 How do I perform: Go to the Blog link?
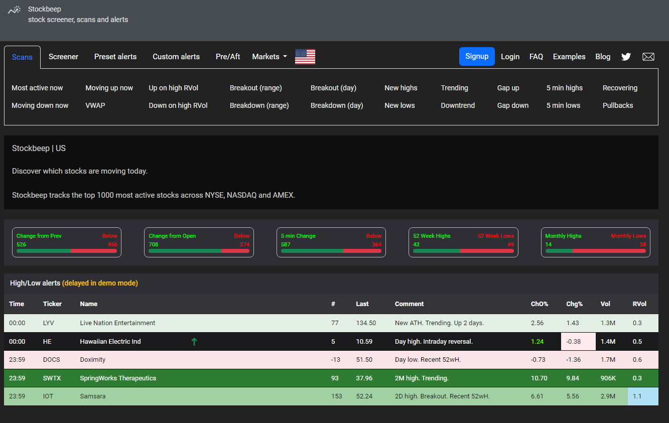[x=603, y=57]
